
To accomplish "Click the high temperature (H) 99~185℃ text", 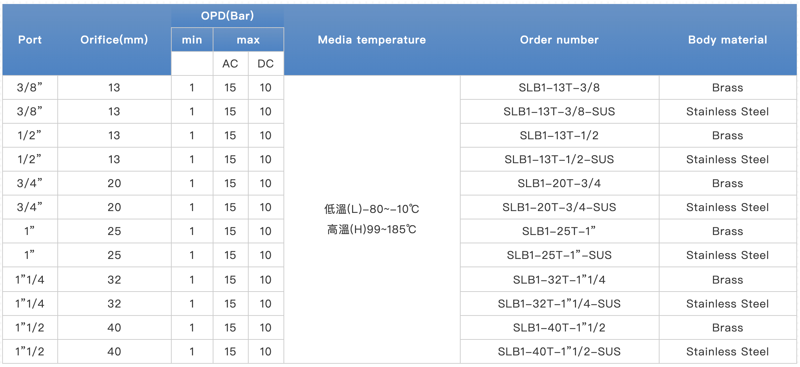I will [372, 230].
